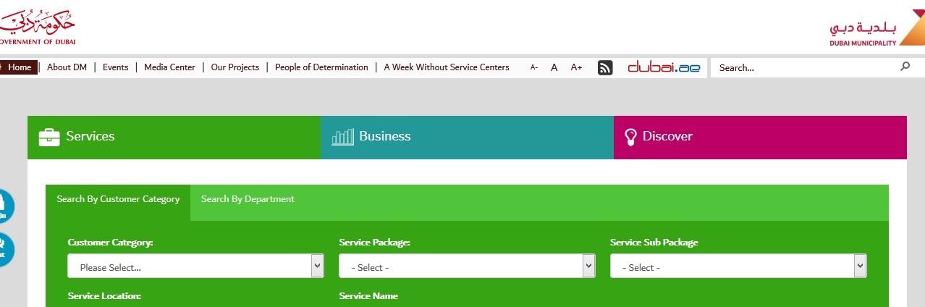This screenshot has height=307, width=925.
Task: Click the Government of Dubai logo
Action: pyautogui.click(x=38, y=28)
